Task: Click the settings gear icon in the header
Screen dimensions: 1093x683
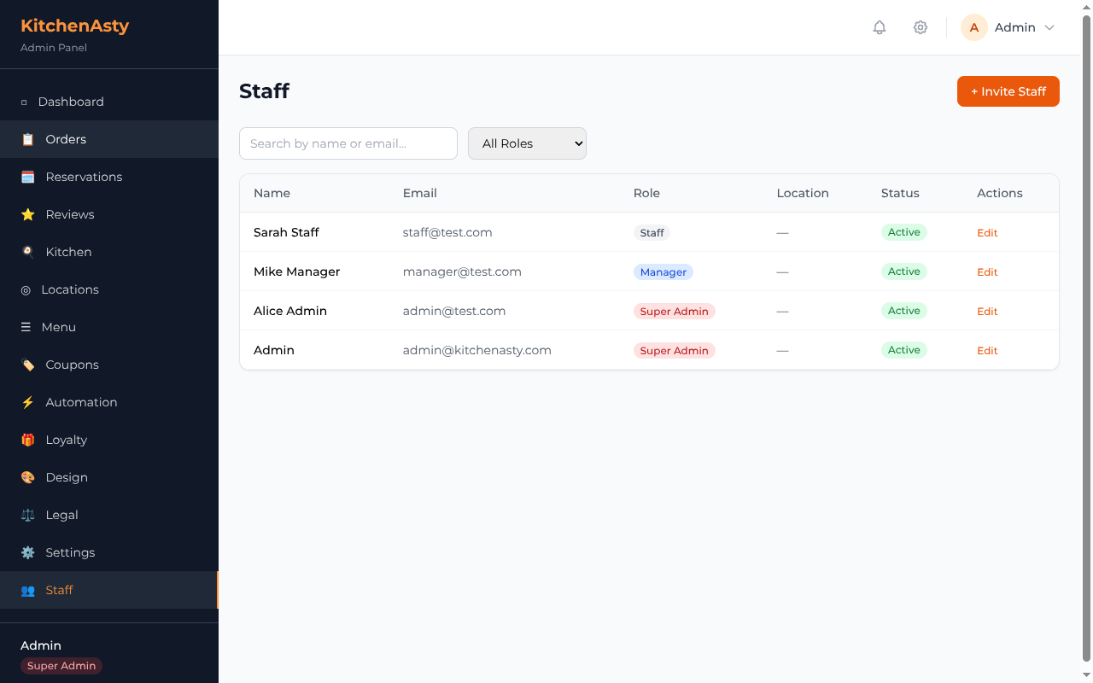Action: [x=921, y=27]
